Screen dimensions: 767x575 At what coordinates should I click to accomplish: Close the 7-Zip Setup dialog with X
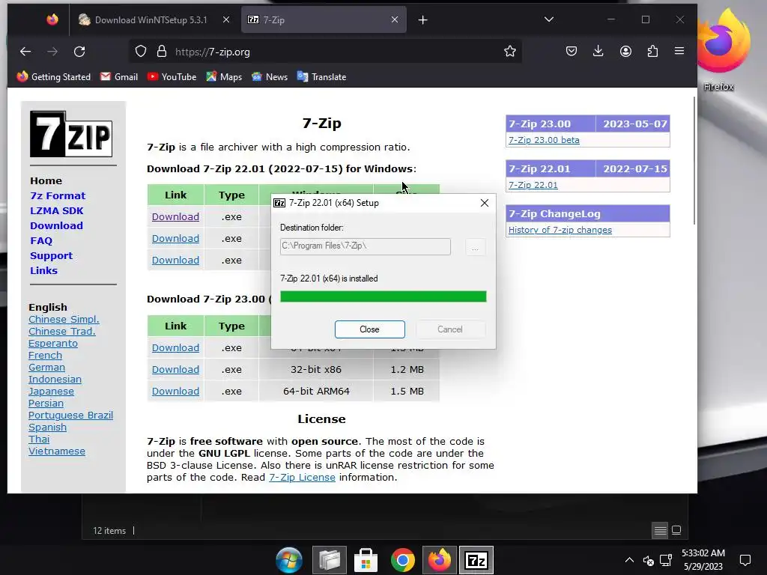pos(485,203)
